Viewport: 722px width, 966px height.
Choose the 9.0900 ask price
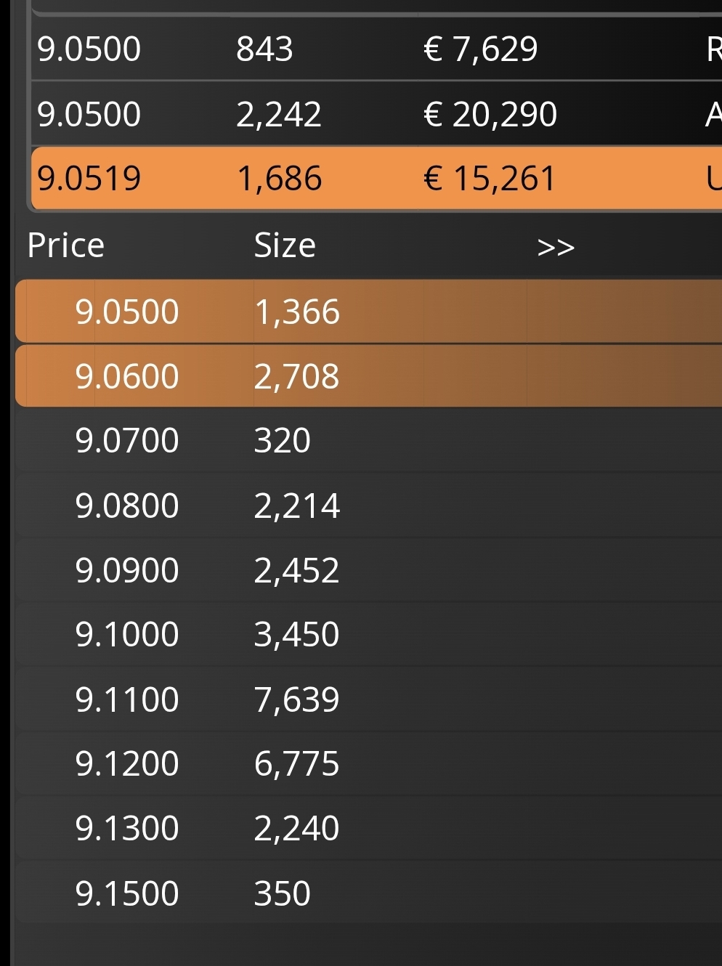[x=127, y=570]
